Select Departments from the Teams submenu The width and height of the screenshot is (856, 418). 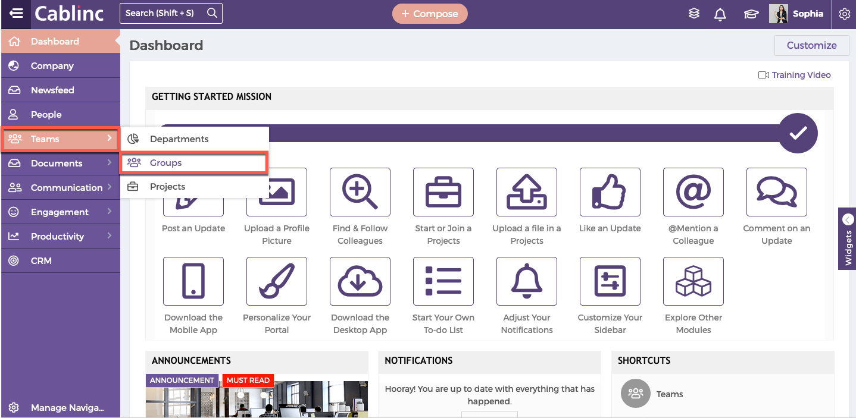[x=195, y=139]
